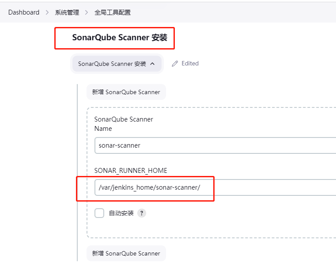Click breadcrumb arrow after Dashboard
This screenshot has width=336, height=271.
point(47,12)
